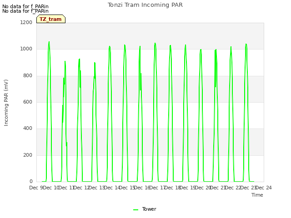
Task: Click the 1000 y-axis tick label
Action: point(26,49)
